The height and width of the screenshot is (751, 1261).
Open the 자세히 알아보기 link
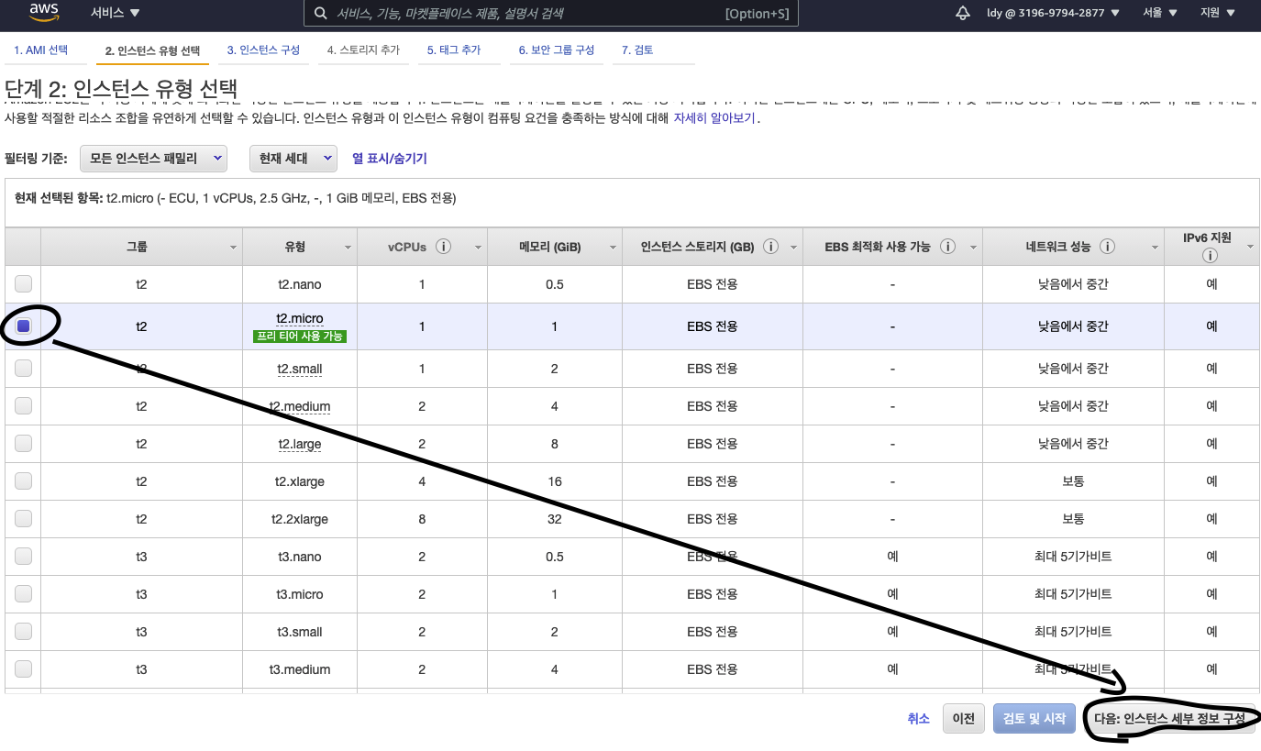pos(714,118)
